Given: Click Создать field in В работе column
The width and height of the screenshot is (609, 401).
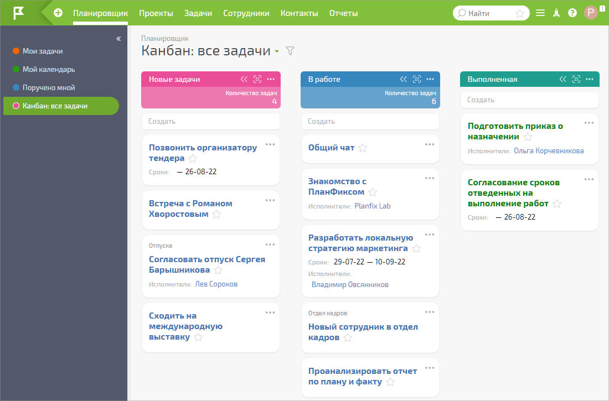Looking at the screenshot, I should tap(370, 122).
